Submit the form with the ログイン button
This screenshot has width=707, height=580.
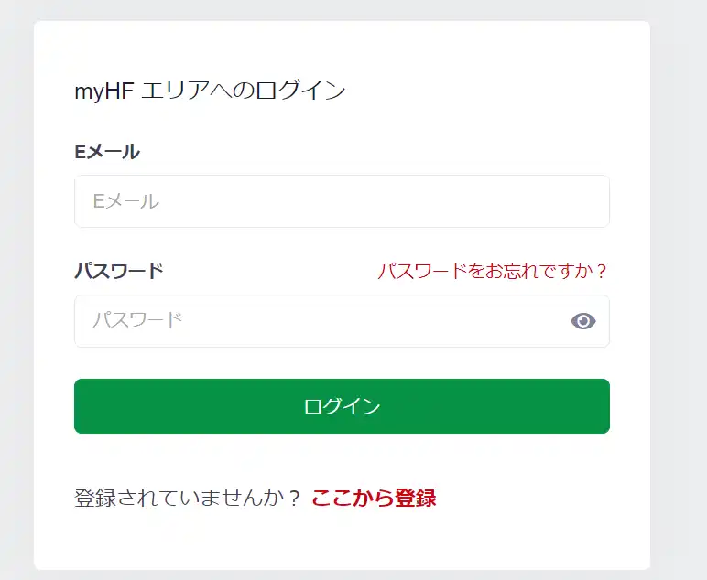(342, 406)
